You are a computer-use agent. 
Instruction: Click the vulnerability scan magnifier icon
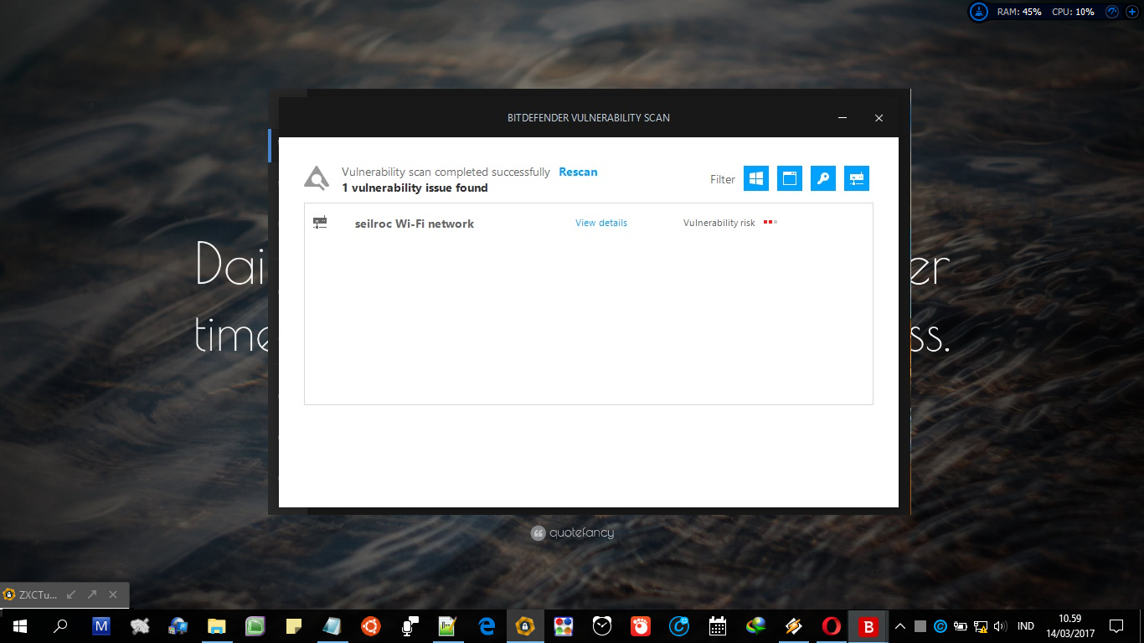click(x=317, y=178)
